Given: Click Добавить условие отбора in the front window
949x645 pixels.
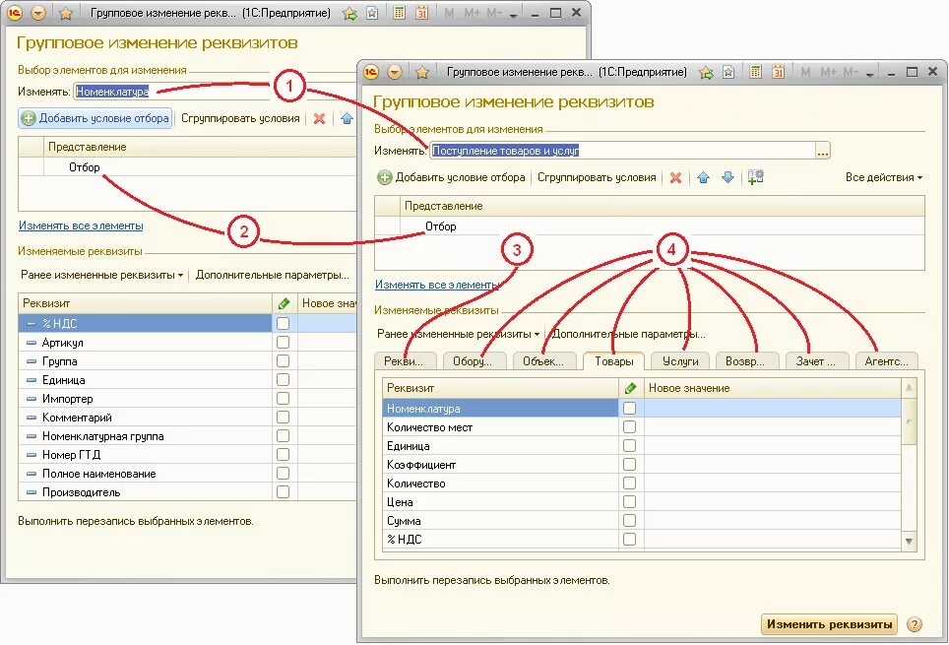Looking at the screenshot, I should click(452, 177).
